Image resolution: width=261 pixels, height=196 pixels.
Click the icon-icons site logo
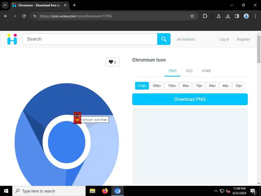point(12,39)
